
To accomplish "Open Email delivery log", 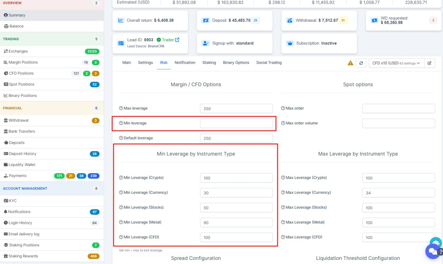I will pyautogui.click(x=52, y=234).
